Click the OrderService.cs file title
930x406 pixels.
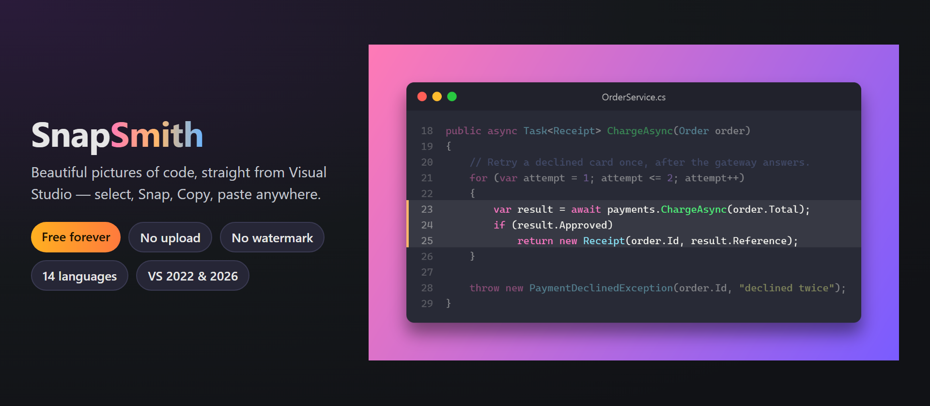(x=634, y=97)
